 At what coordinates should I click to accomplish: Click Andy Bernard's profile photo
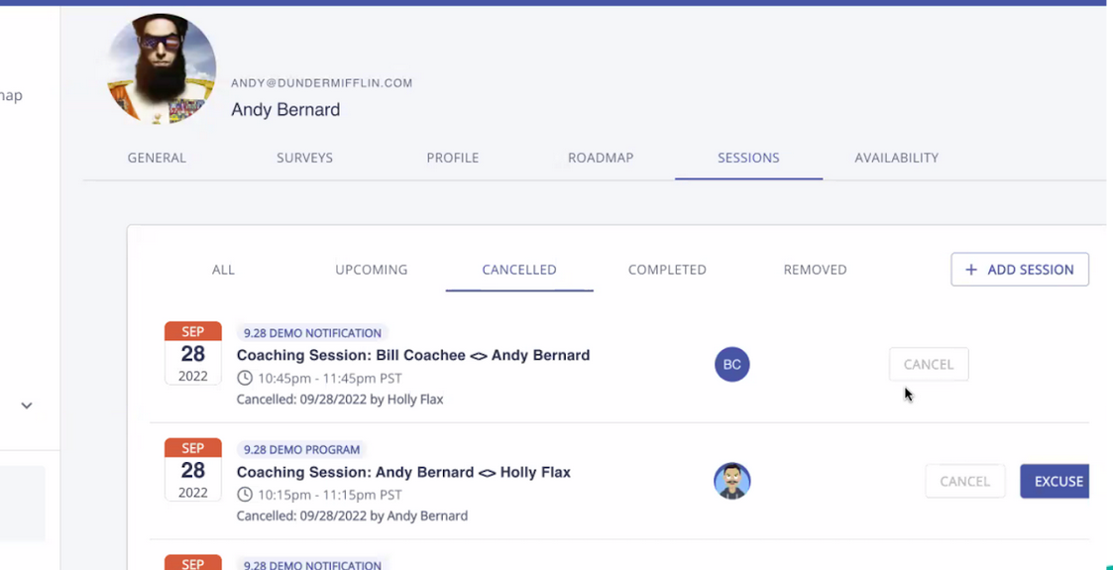click(x=162, y=68)
